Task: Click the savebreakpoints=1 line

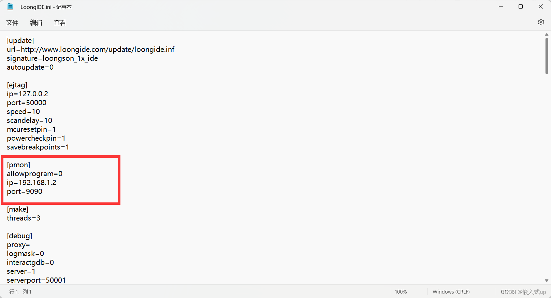Action: [38, 147]
